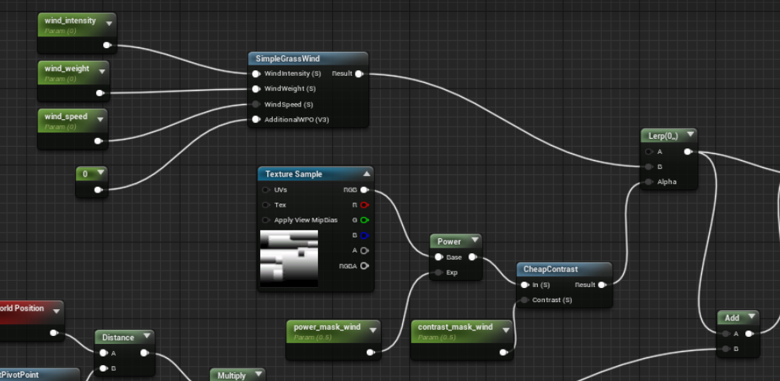Select the WindIntensity (S) input pin
Viewport: 780px width, 381px height.
256,73
